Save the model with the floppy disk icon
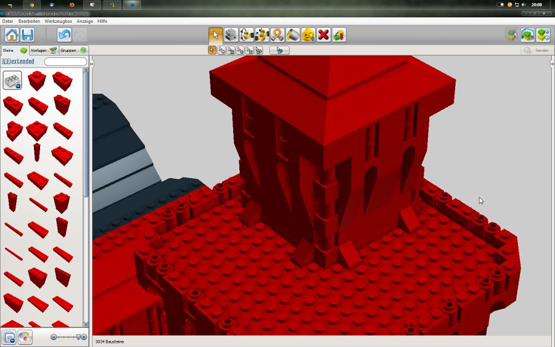Screen dimensions: 555x347 click(x=27, y=35)
